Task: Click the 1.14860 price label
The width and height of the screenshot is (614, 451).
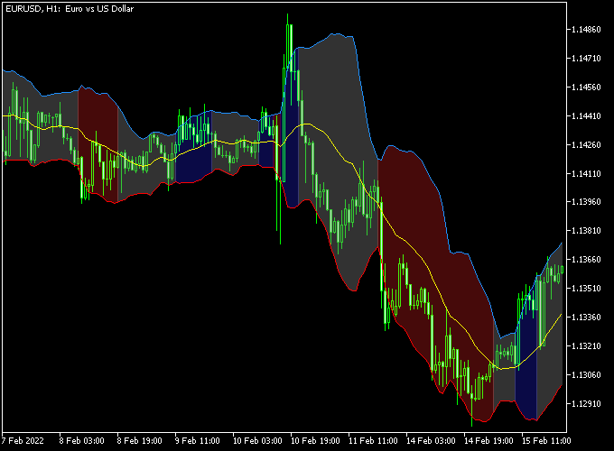Action: [586, 30]
